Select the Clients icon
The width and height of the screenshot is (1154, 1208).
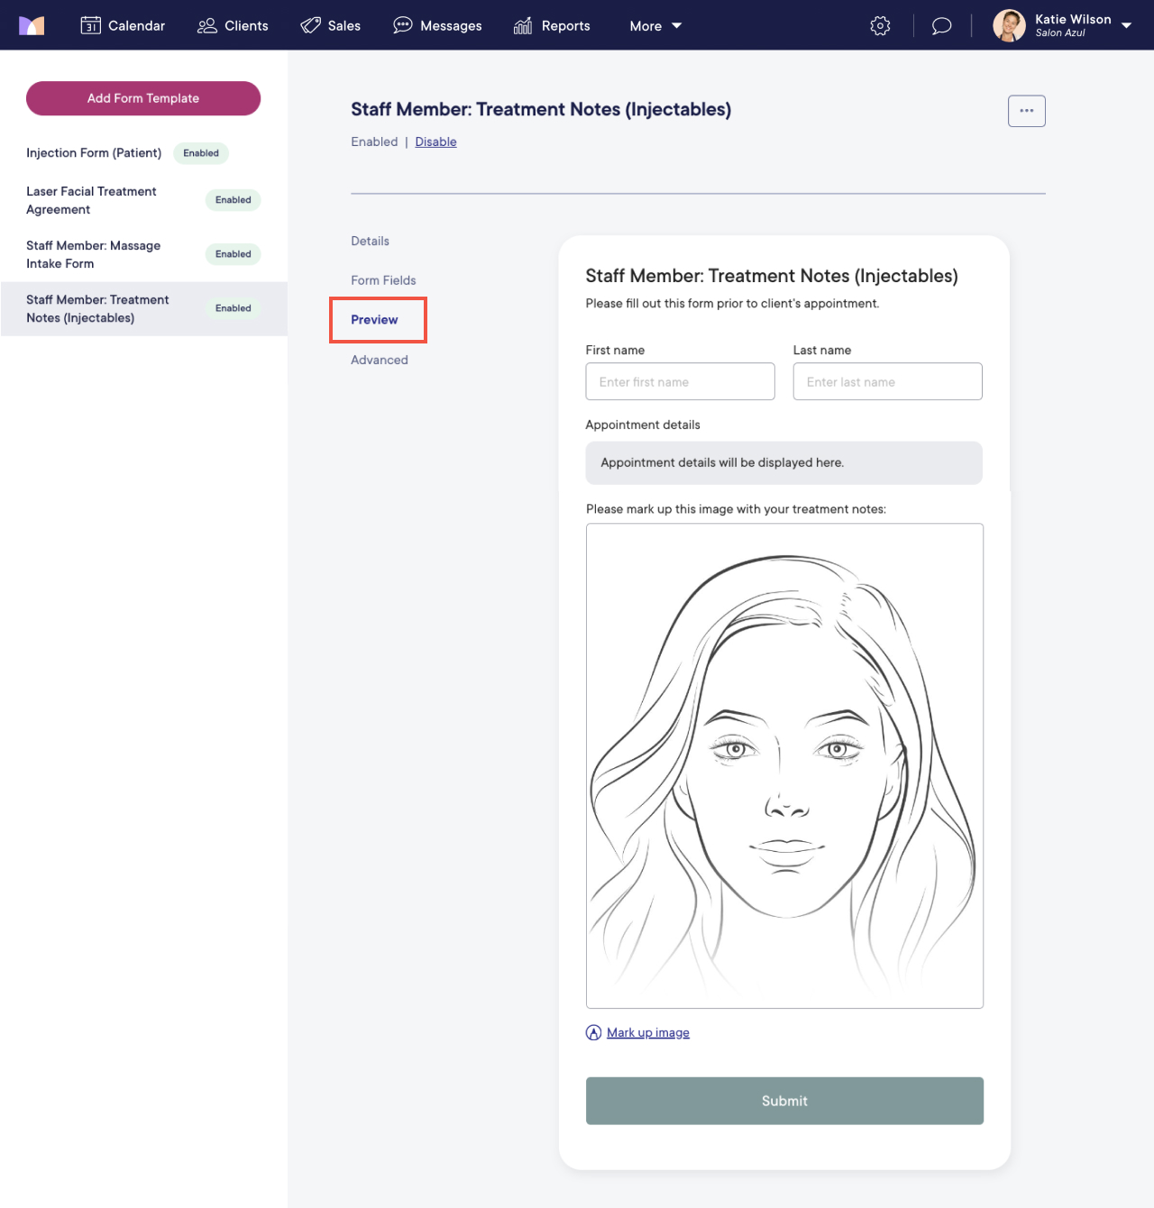coord(206,25)
